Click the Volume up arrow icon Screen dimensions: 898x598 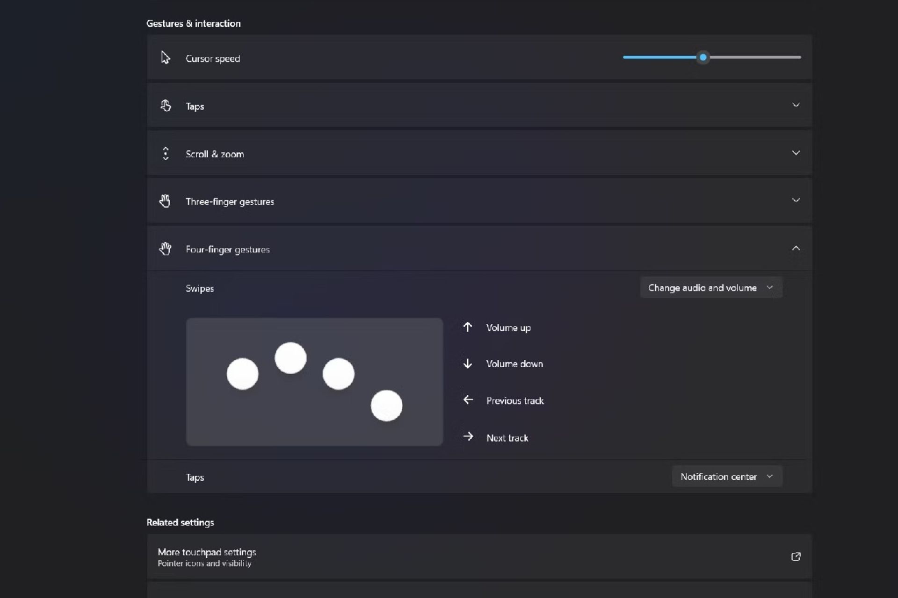pyautogui.click(x=468, y=327)
